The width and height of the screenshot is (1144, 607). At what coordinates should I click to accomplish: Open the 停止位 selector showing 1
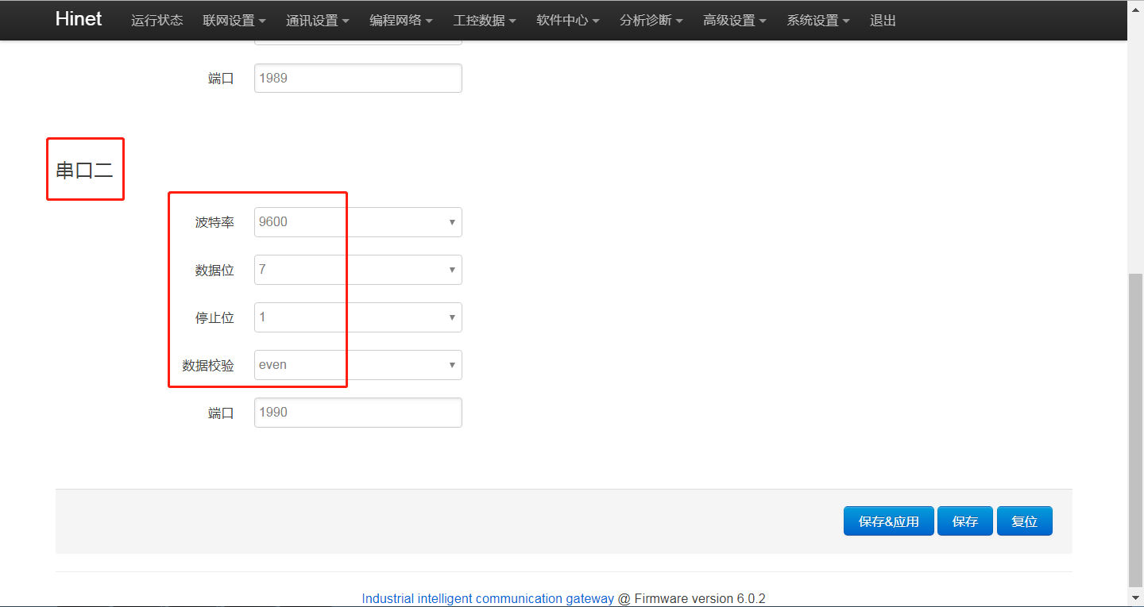tap(357, 317)
